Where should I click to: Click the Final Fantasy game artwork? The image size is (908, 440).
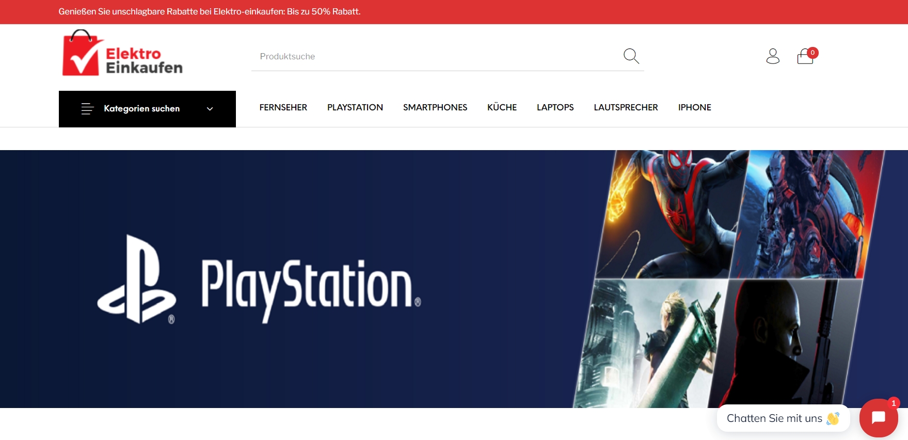pos(650,344)
